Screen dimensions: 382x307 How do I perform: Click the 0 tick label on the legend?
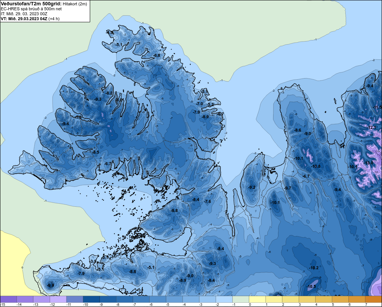(x=250, y=305)
